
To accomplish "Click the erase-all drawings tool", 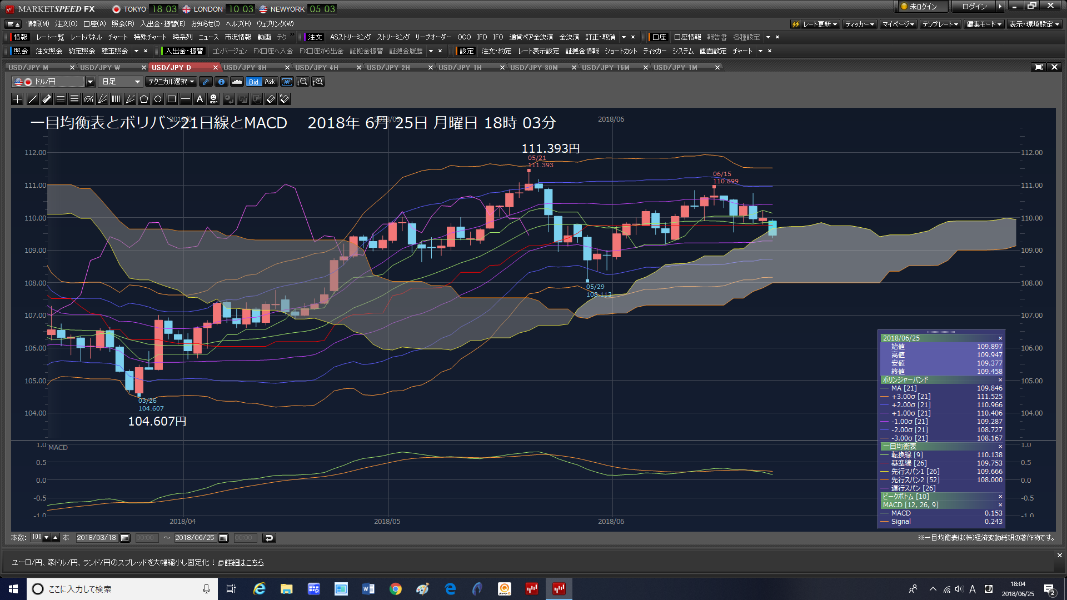I will 285,99.
